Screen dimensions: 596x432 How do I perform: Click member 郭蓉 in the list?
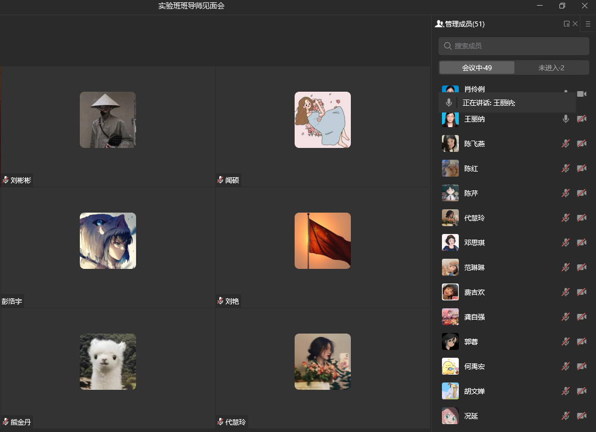(x=471, y=341)
